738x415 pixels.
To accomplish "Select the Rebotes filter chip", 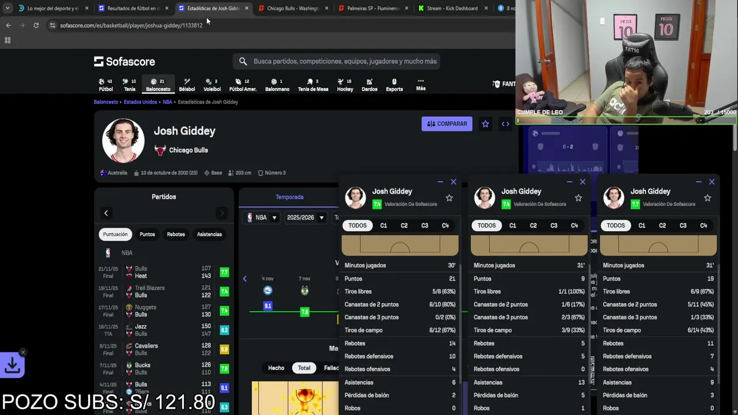I will pyautogui.click(x=176, y=234).
